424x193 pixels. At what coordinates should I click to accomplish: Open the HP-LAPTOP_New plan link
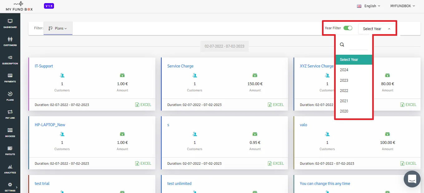click(x=50, y=125)
